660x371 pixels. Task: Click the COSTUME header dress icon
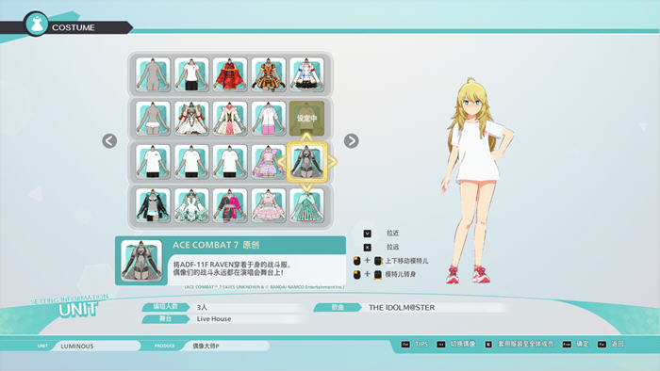coord(37,24)
